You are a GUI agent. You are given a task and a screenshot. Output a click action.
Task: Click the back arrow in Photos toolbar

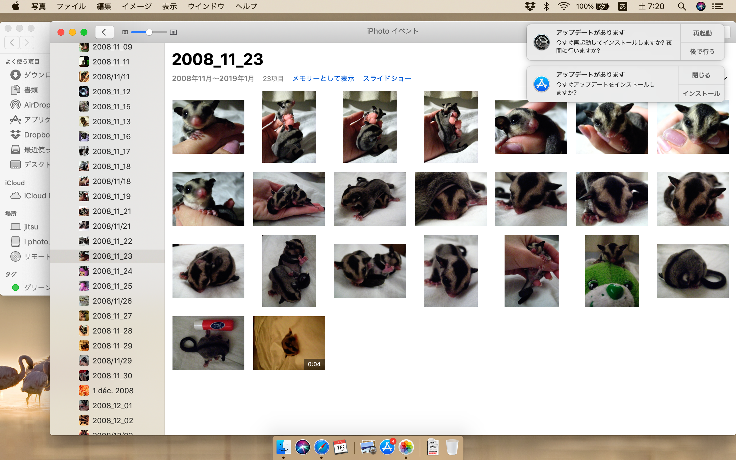click(x=104, y=32)
